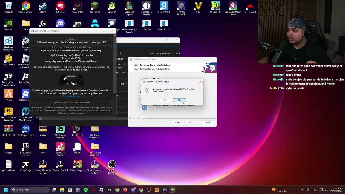Click No in the cancel confirmation dialog
The height and width of the screenshot is (194, 345).
click(x=179, y=100)
